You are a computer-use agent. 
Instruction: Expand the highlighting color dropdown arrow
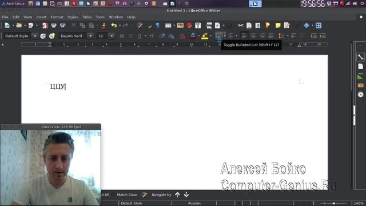210,35
